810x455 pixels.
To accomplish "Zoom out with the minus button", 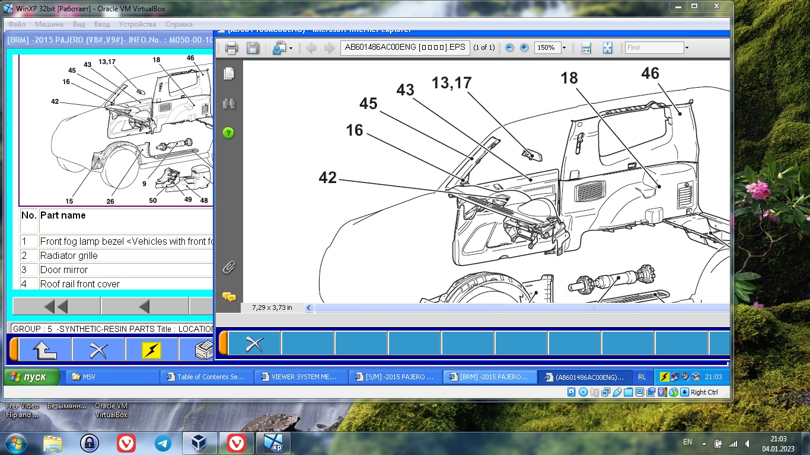I will 509,47.
